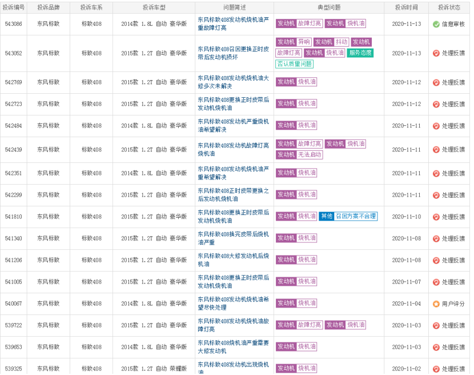Click 投诉品牌 column header
474x375 pixels.
tap(49, 7)
